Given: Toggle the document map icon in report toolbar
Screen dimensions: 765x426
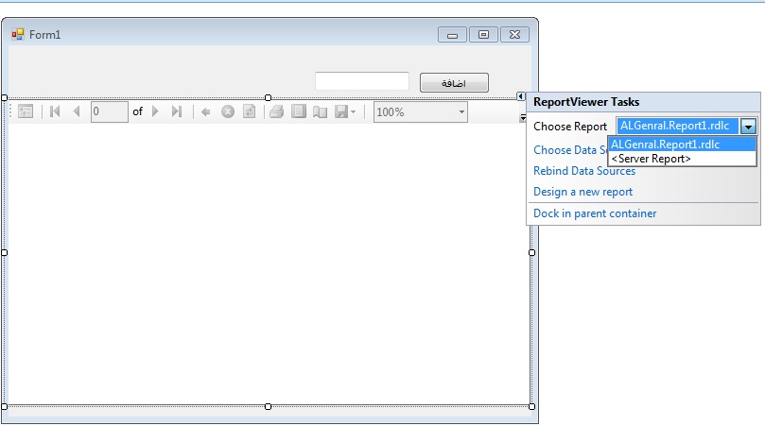Looking at the screenshot, I should click(x=26, y=111).
